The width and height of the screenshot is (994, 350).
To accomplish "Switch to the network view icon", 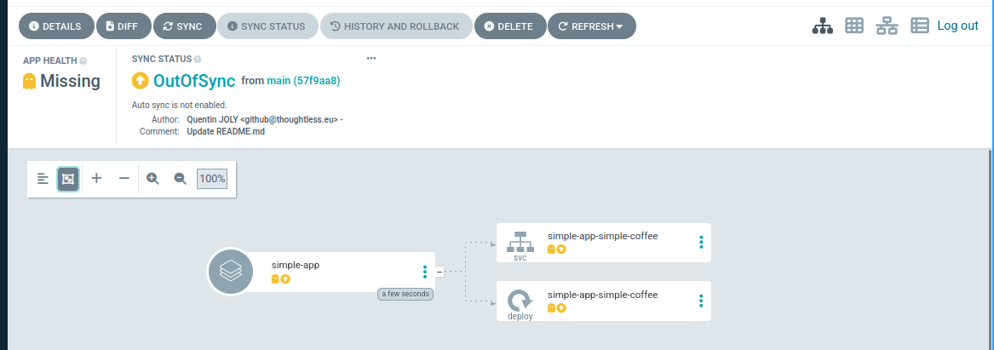I will (887, 26).
